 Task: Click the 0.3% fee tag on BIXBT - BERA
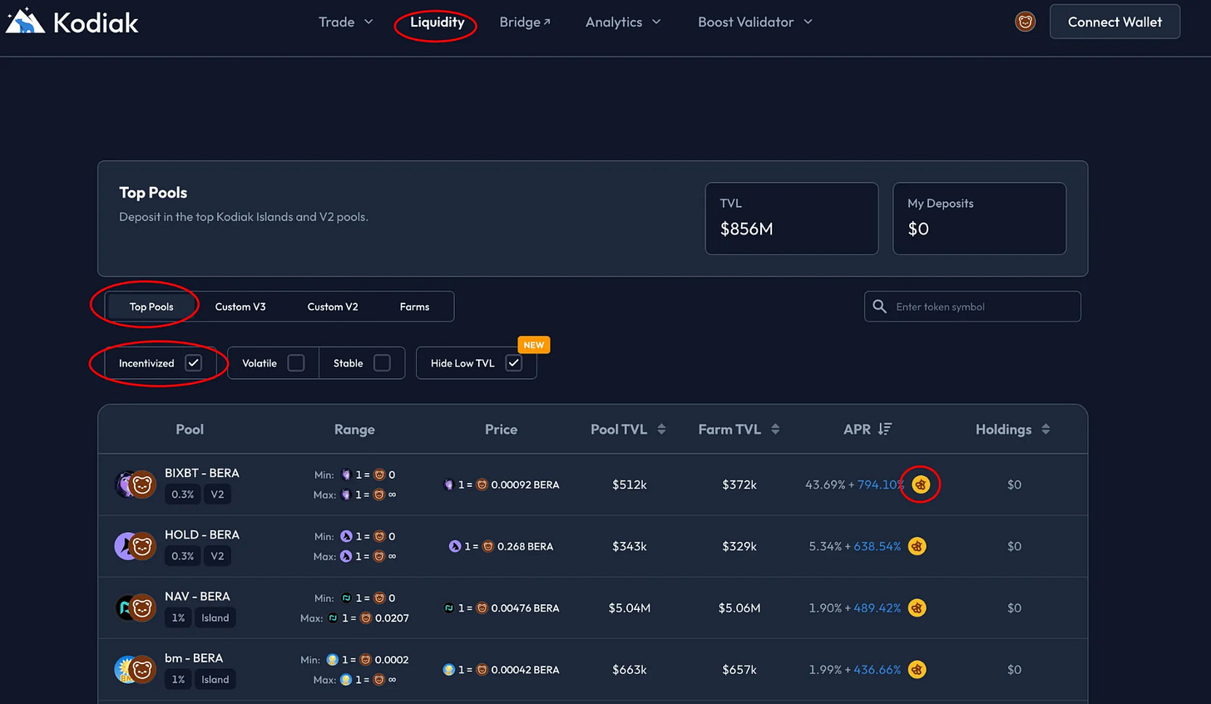[183, 494]
